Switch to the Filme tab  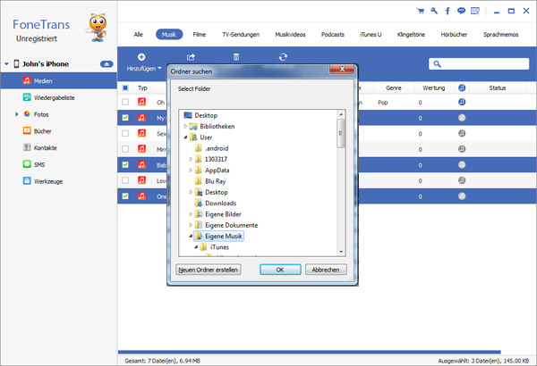tap(199, 35)
